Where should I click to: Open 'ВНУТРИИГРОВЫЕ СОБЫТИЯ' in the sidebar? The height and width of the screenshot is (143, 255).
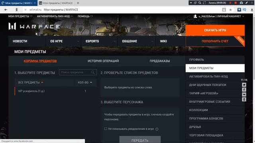(x=215, y=102)
